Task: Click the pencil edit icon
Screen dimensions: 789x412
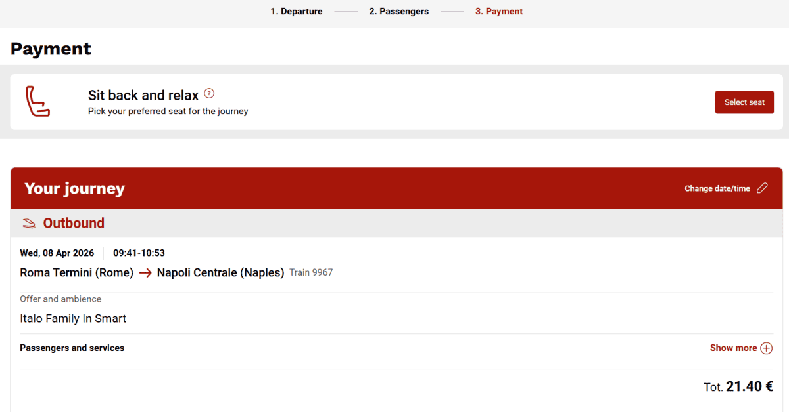Action: click(762, 188)
